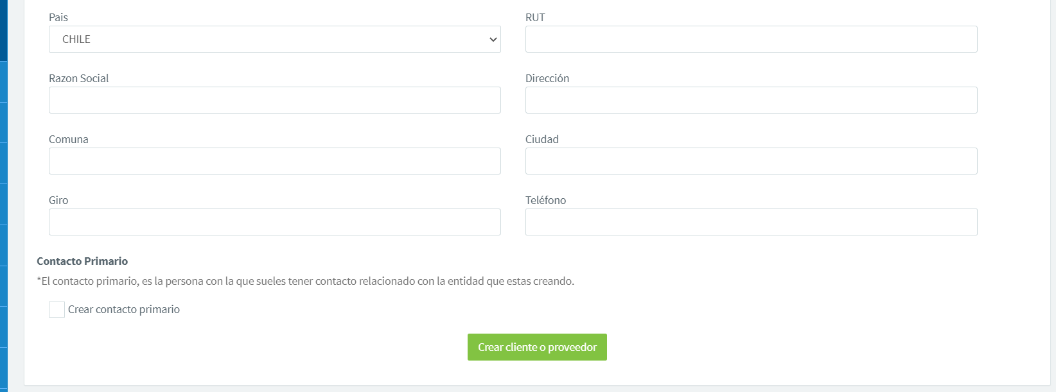1056x392 pixels.
Task: Focus the Ciudad input box
Action: click(751, 161)
